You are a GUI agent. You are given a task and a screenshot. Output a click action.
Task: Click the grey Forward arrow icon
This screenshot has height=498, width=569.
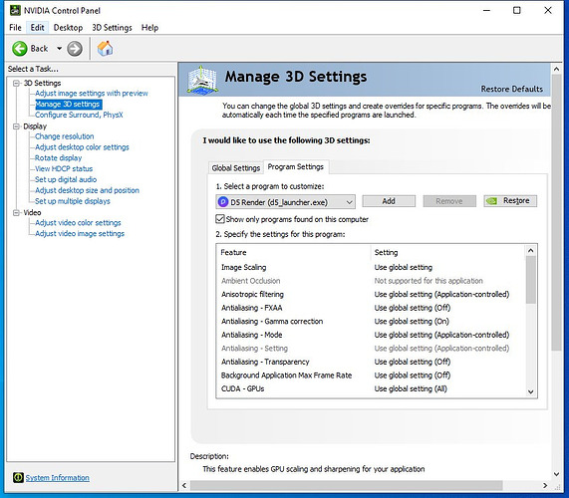tap(75, 49)
